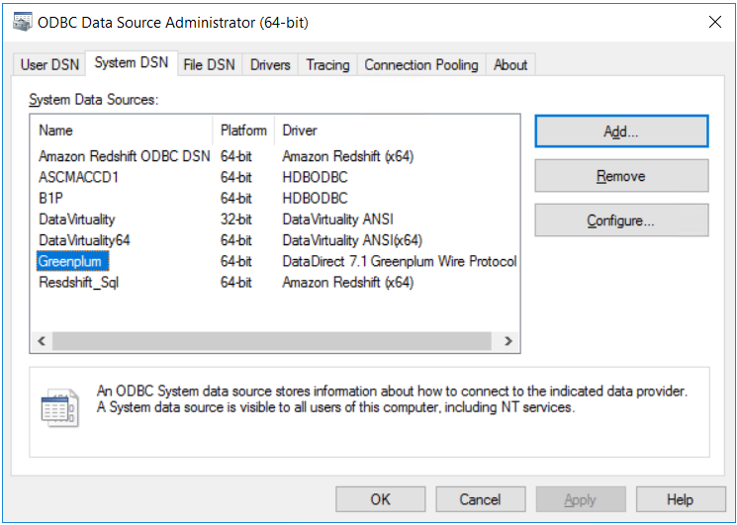Select the Resdshift_Sql data source
737x525 pixels.
[78, 283]
